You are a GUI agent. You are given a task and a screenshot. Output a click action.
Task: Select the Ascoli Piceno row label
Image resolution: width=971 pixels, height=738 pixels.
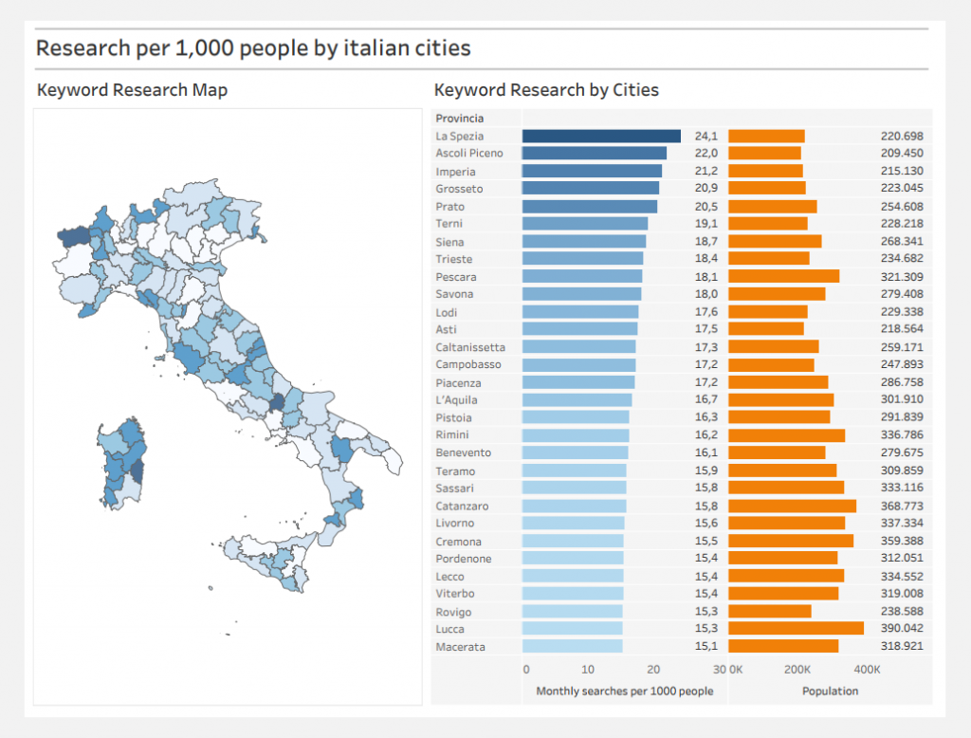(x=469, y=153)
